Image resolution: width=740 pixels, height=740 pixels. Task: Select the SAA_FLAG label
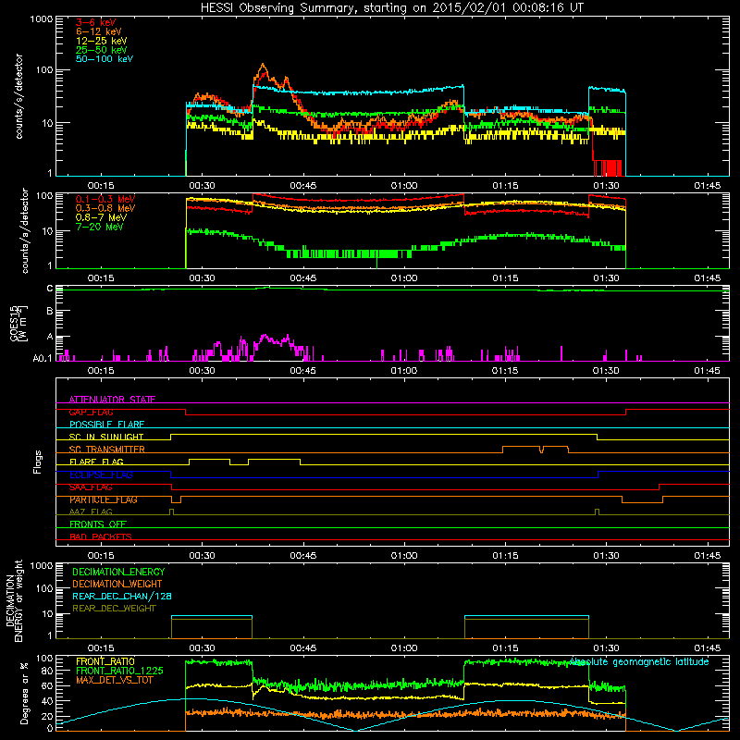click(91, 487)
